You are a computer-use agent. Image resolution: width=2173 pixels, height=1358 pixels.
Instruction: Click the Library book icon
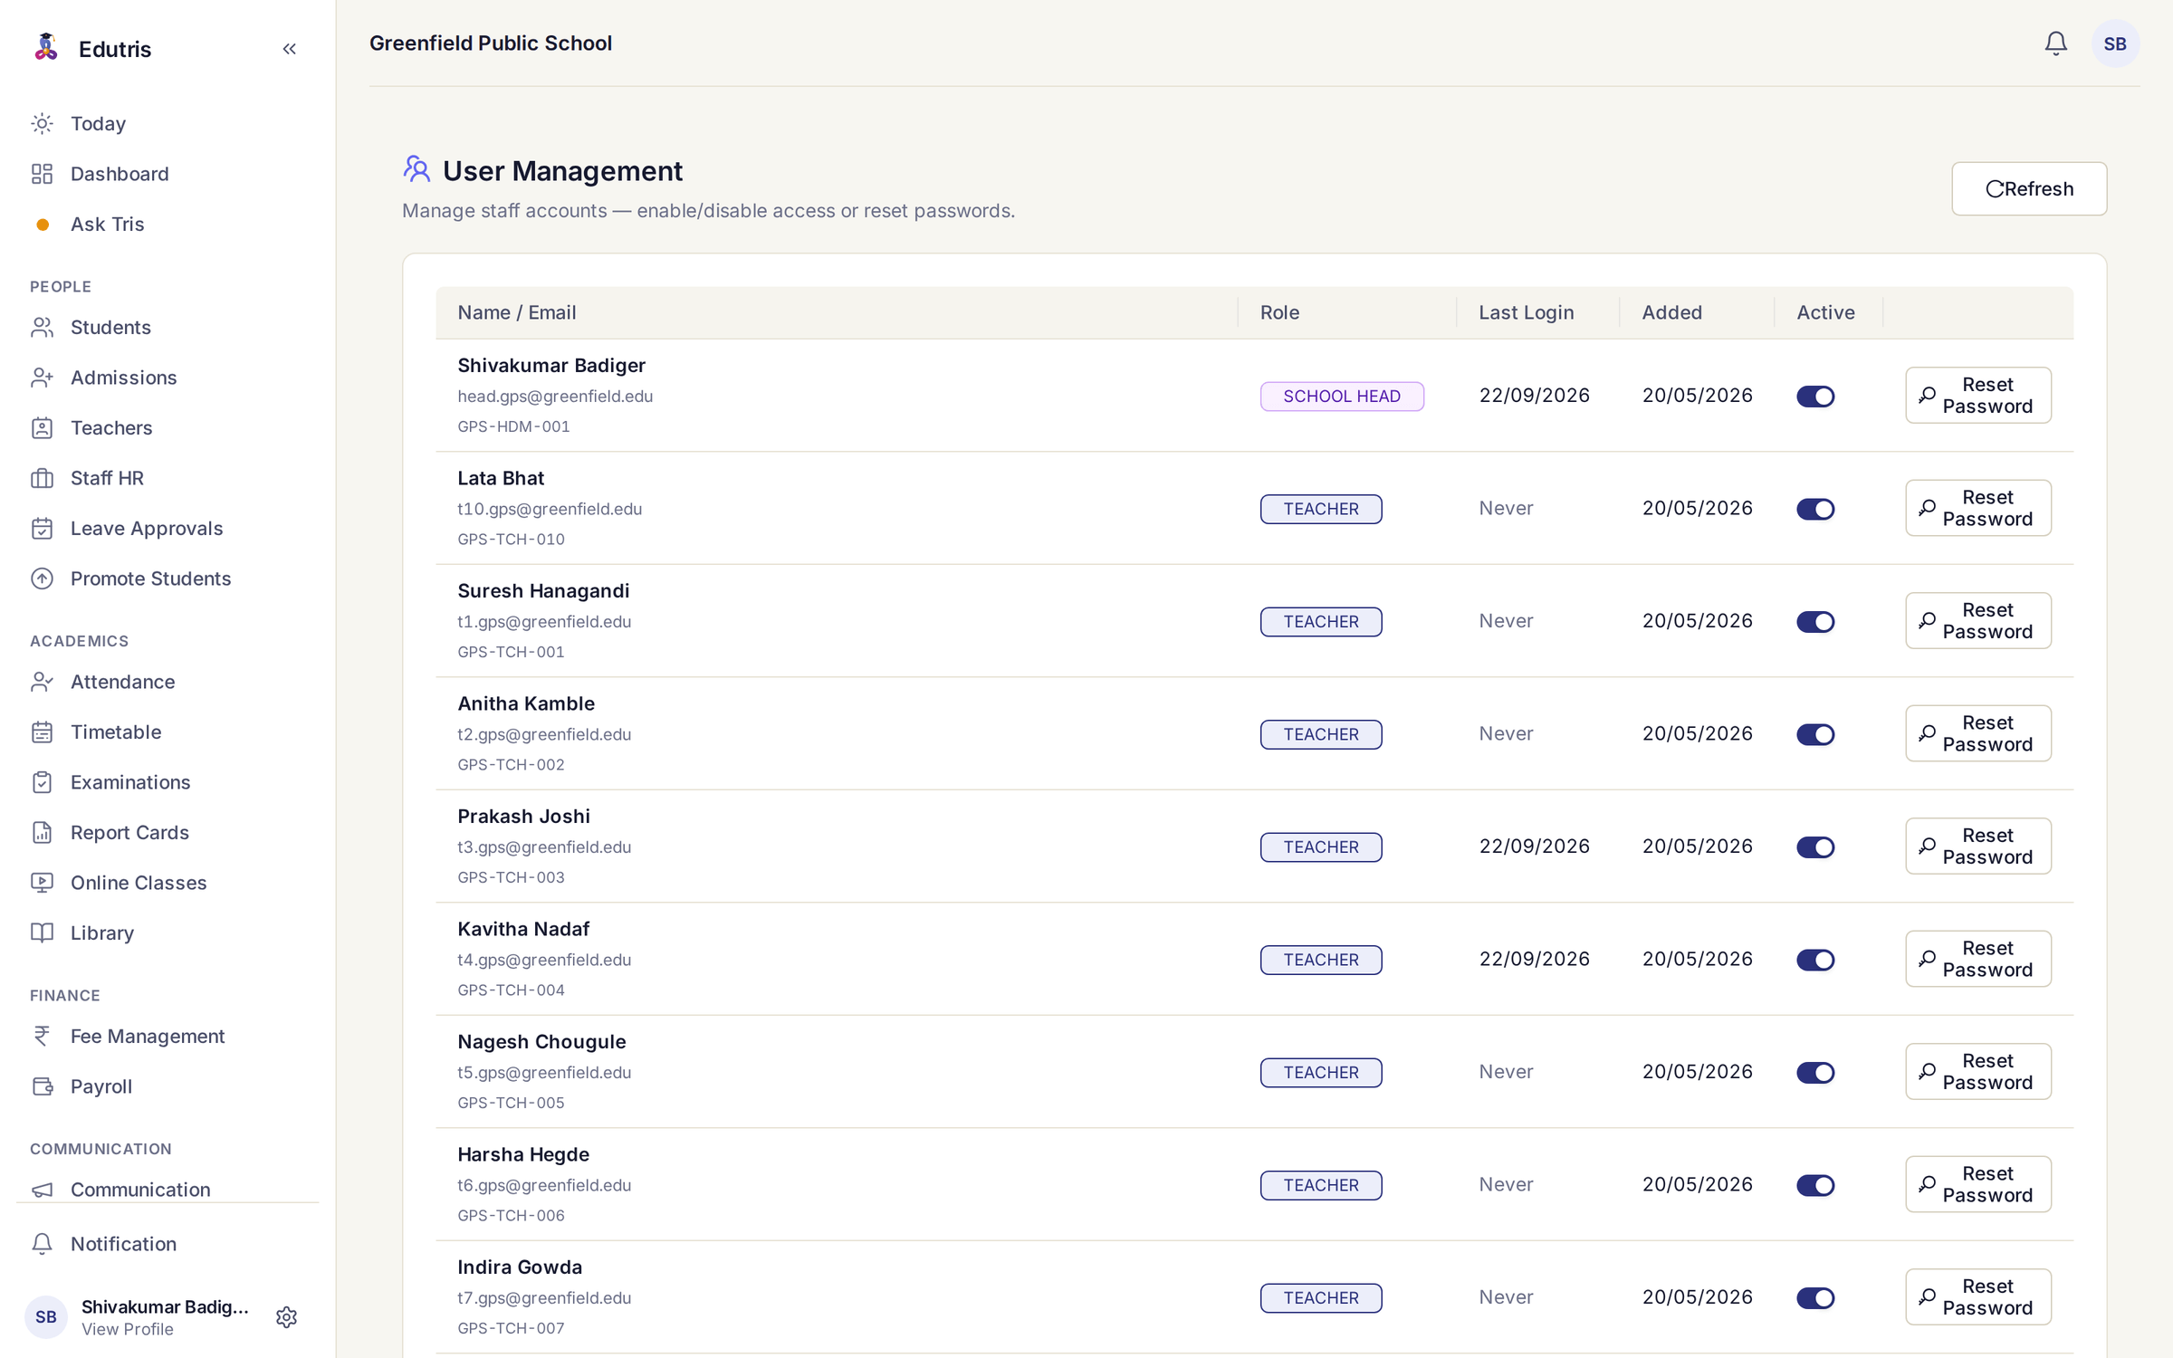[43, 932]
